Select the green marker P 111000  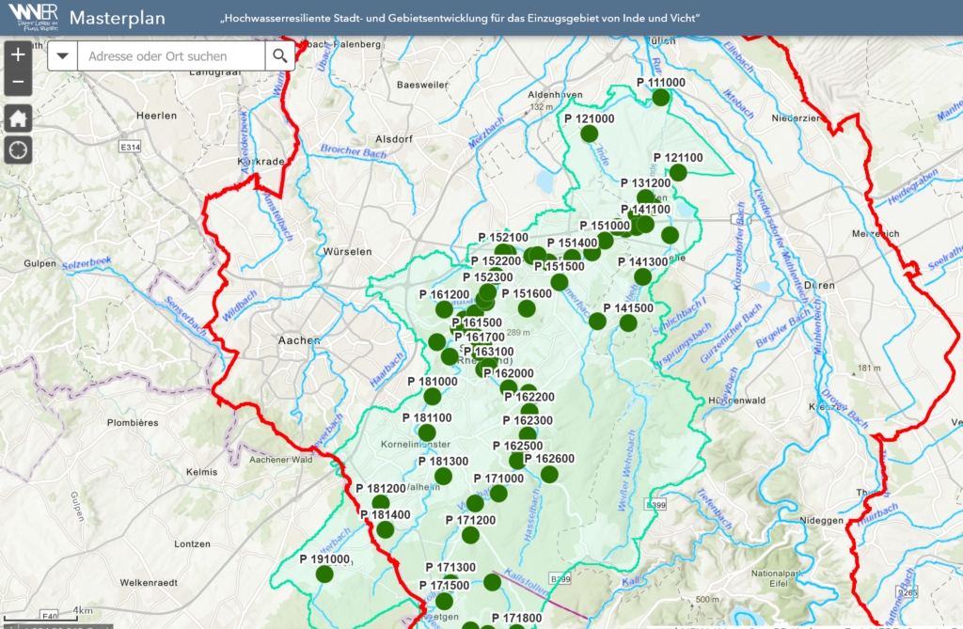[661, 97]
